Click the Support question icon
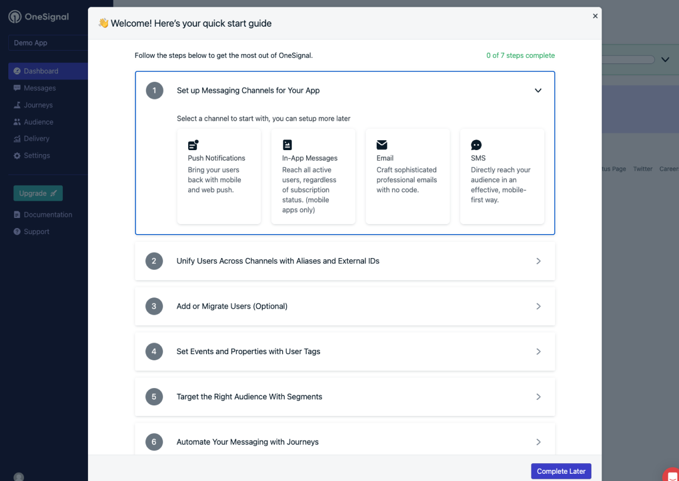Viewport: 679px width, 481px height. point(17,231)
